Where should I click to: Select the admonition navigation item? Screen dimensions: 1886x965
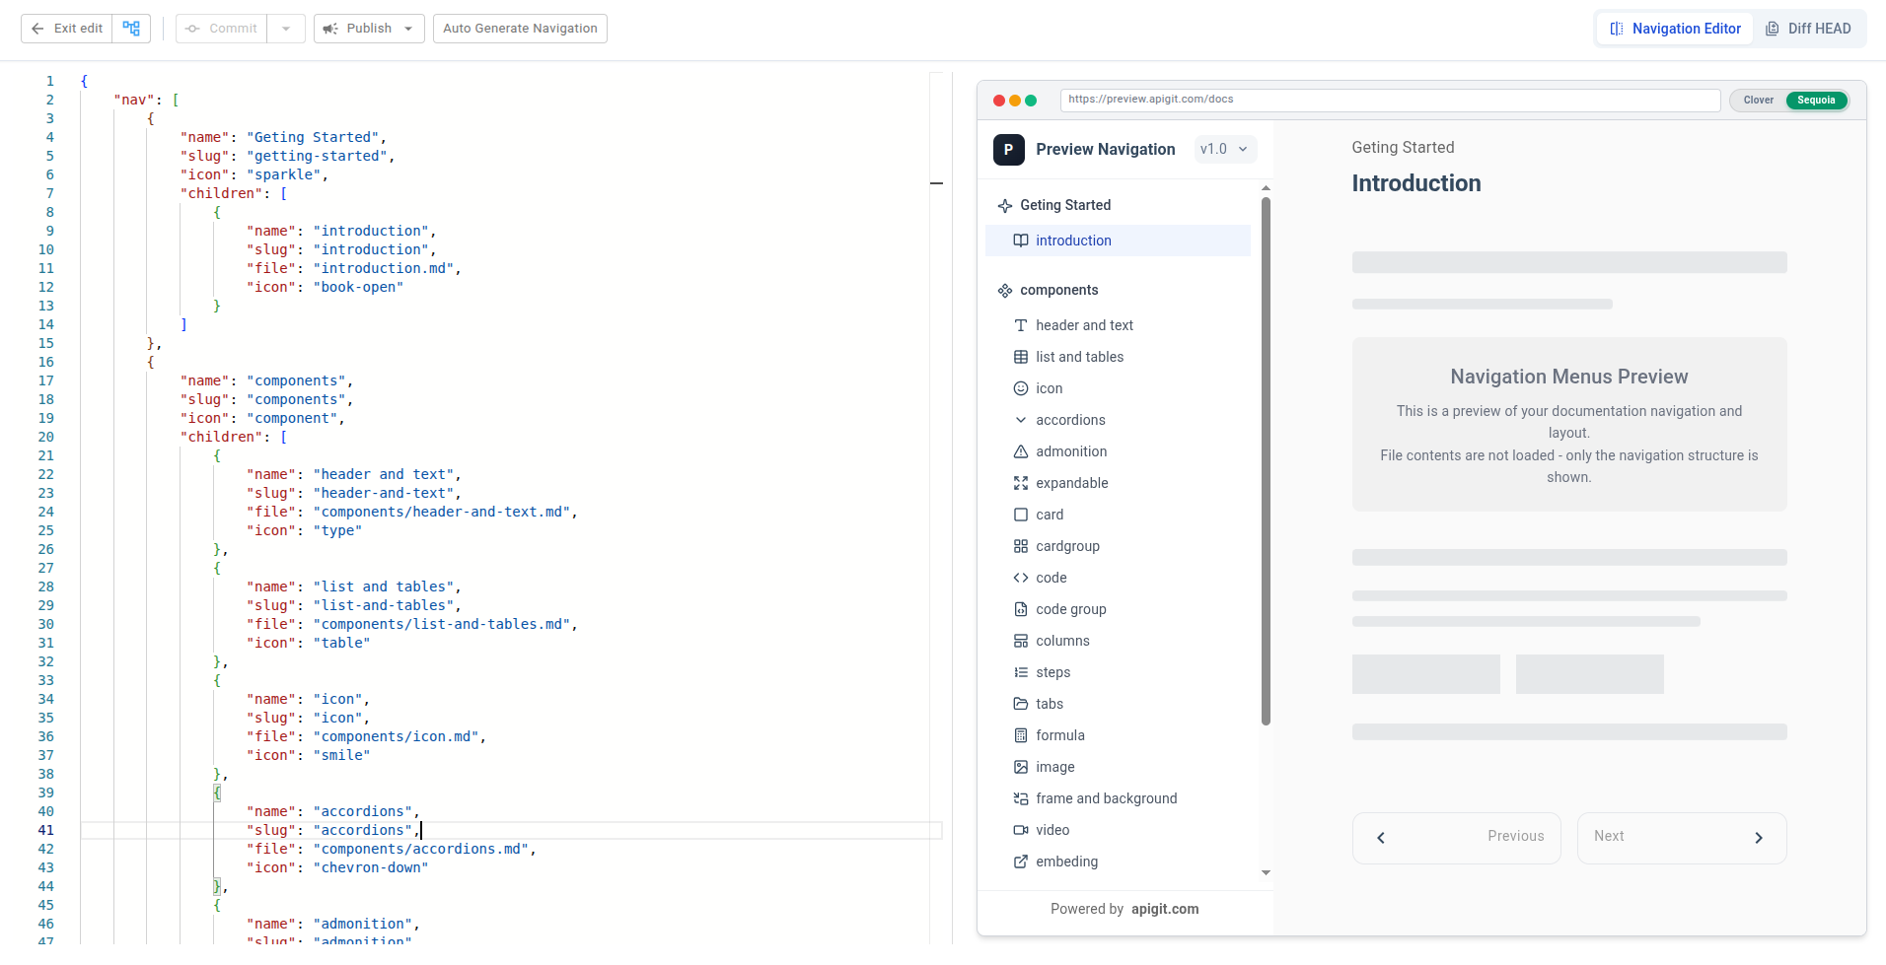(x=1118, y=451)
